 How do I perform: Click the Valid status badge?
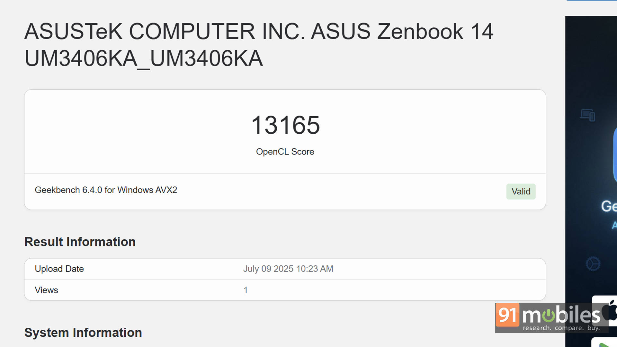521,191
